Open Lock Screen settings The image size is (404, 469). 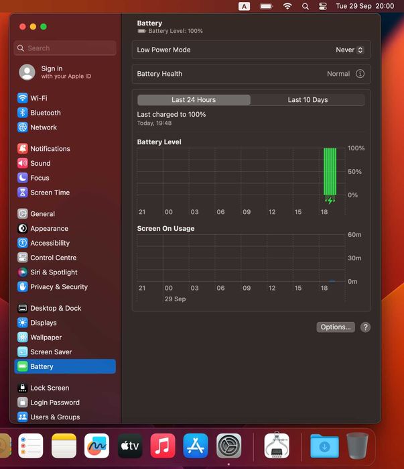tap(65, 388)
